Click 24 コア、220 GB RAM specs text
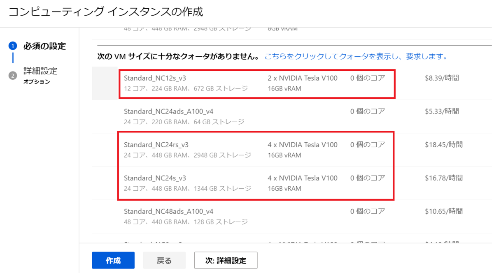The width and height of the screenshot is (494, 273). pyautogui.click(x=184, y=122)
